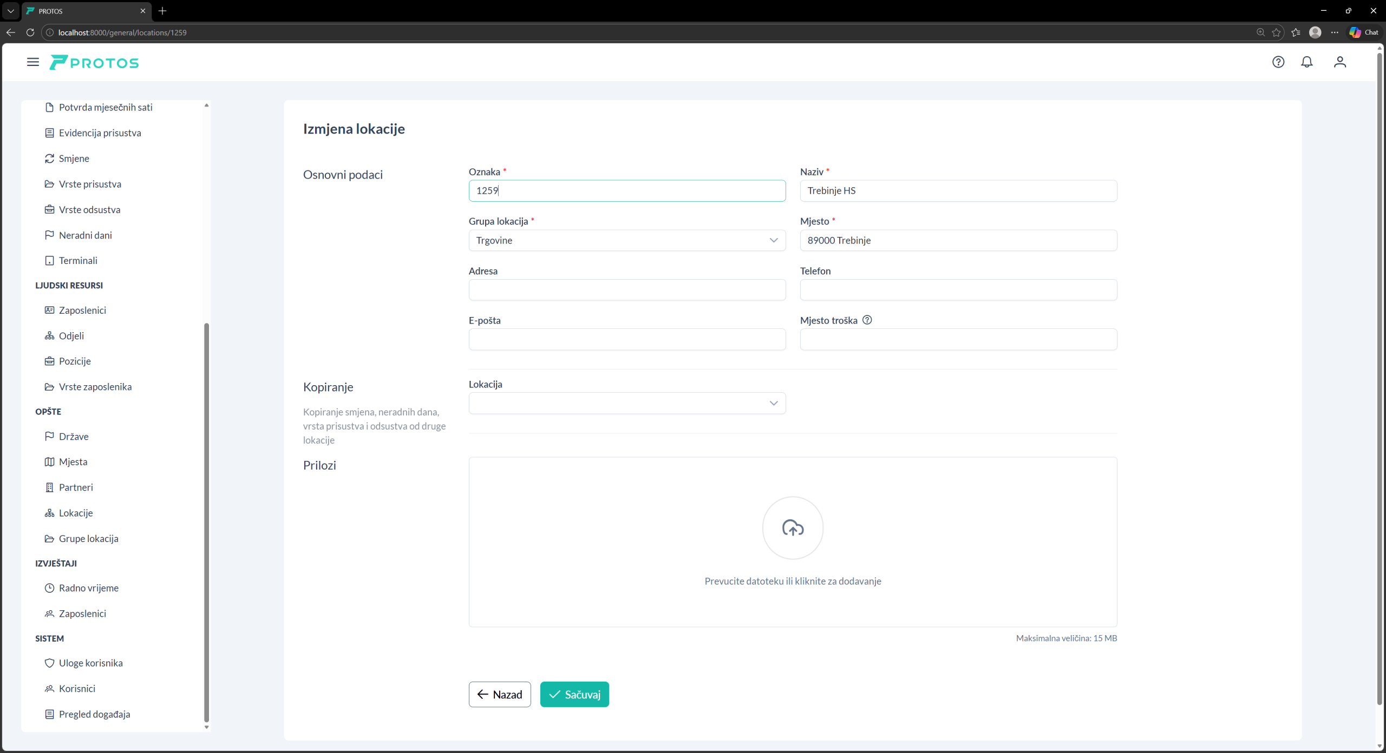Expand the Grupa lokacija dropdown
This screenshot has height=753, width=1386.
pos(627,241)
